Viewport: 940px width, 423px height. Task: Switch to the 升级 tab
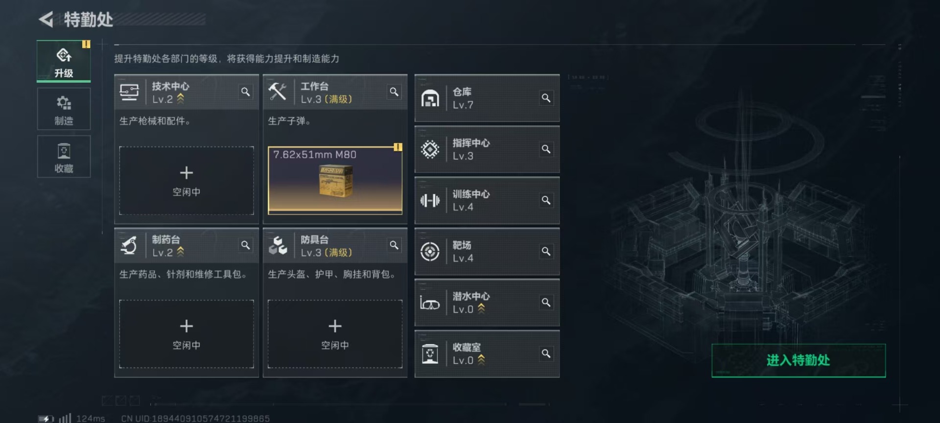point(64,61)
